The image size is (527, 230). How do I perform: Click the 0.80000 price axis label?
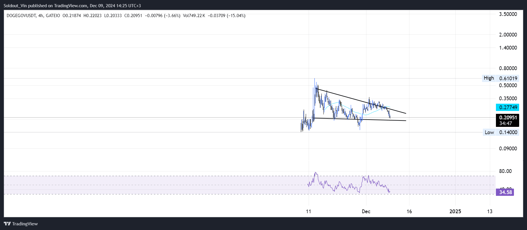point(508,68)
